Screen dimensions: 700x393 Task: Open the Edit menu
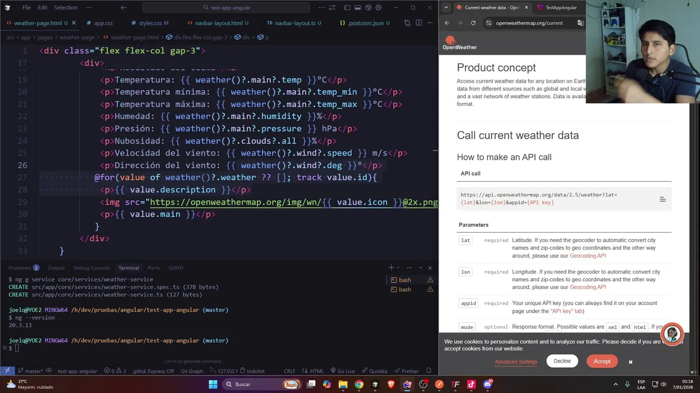tap(43, 8)
